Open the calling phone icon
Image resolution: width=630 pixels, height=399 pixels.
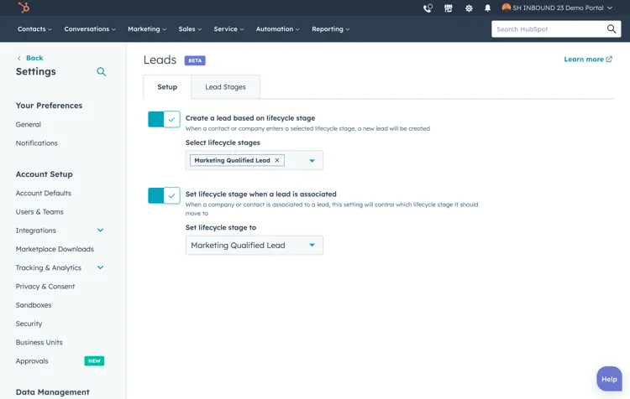click(428, 8)
